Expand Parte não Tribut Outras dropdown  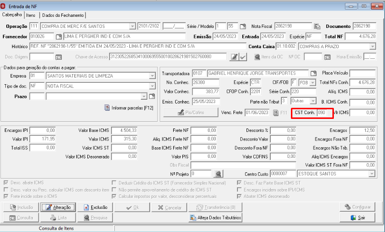[x=313, y=101]
